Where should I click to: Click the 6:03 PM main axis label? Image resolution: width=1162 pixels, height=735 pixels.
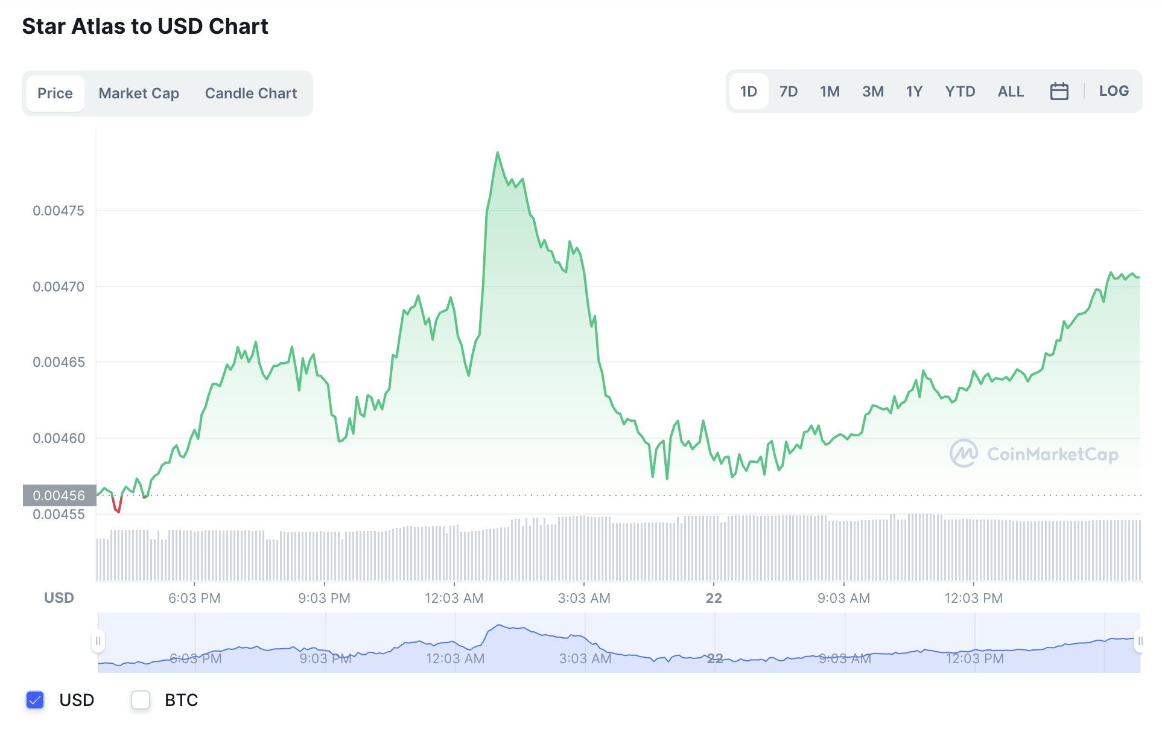coord(194,598)
